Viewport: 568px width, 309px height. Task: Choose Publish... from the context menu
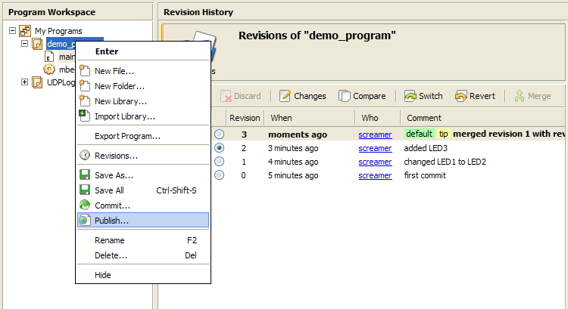pos(111,221)
